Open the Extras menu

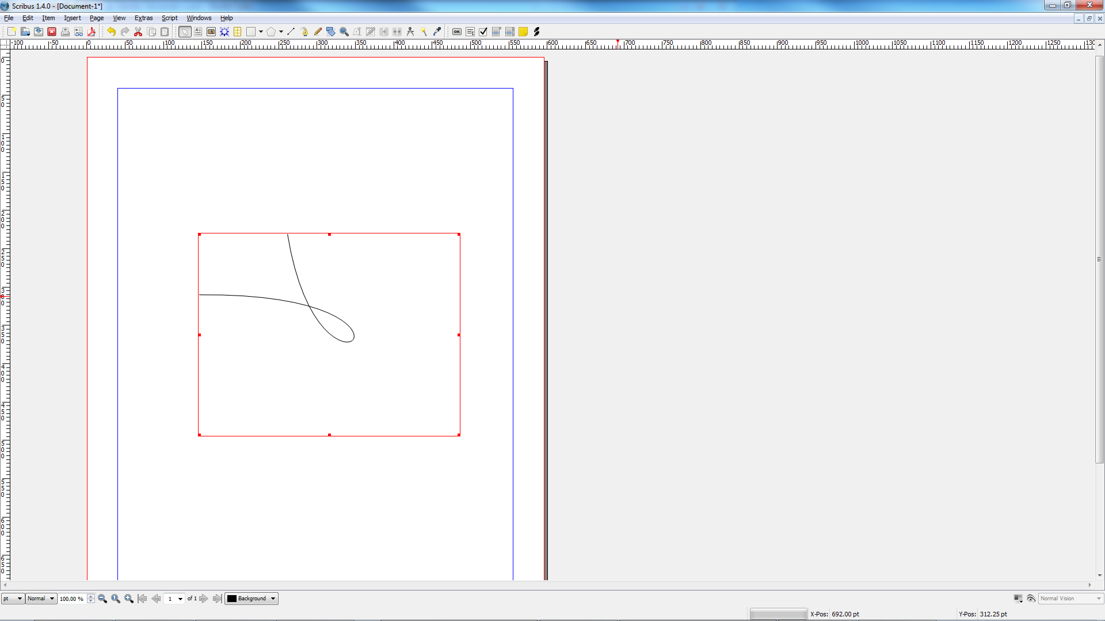pyautogui.click(x=143, y=18)
